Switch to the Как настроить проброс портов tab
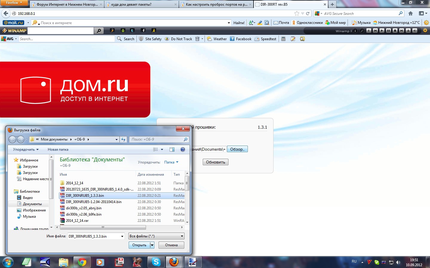This screenshot has width=430, height=268. pyautogui.click(x=216, y=4)
